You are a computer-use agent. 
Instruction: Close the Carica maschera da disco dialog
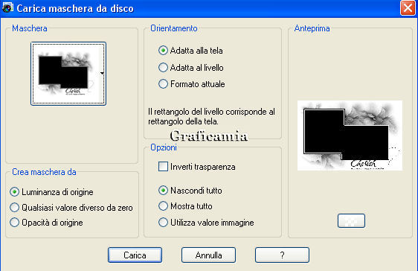point(408,8)
